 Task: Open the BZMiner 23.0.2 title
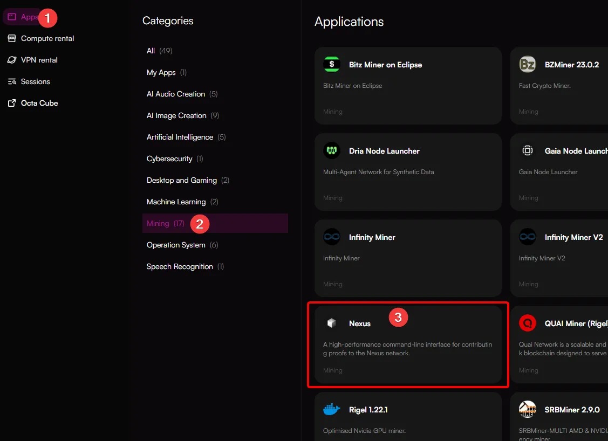point(571,65)
